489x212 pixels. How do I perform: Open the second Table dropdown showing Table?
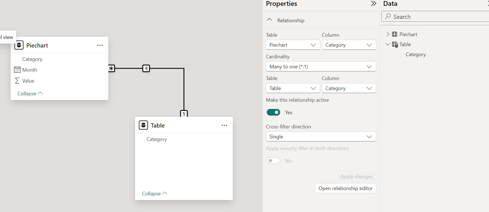coord(293,88)
